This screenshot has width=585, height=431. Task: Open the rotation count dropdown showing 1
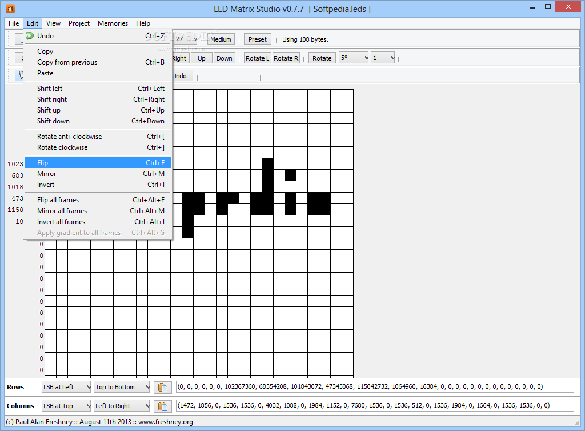pyautogui.click(x=383, y=58)
